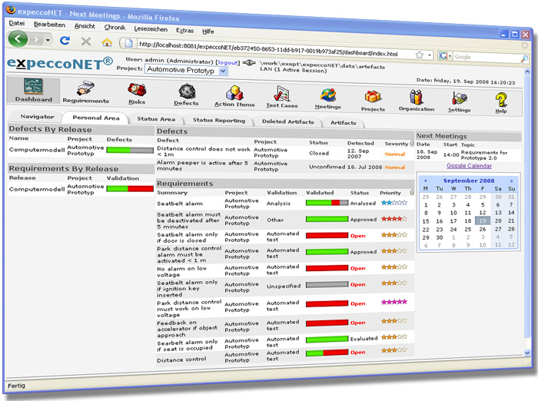This screenshot has width=538, height=401.
Task: Expand the Project selection dropdown
Action: [x=223, y=70]
